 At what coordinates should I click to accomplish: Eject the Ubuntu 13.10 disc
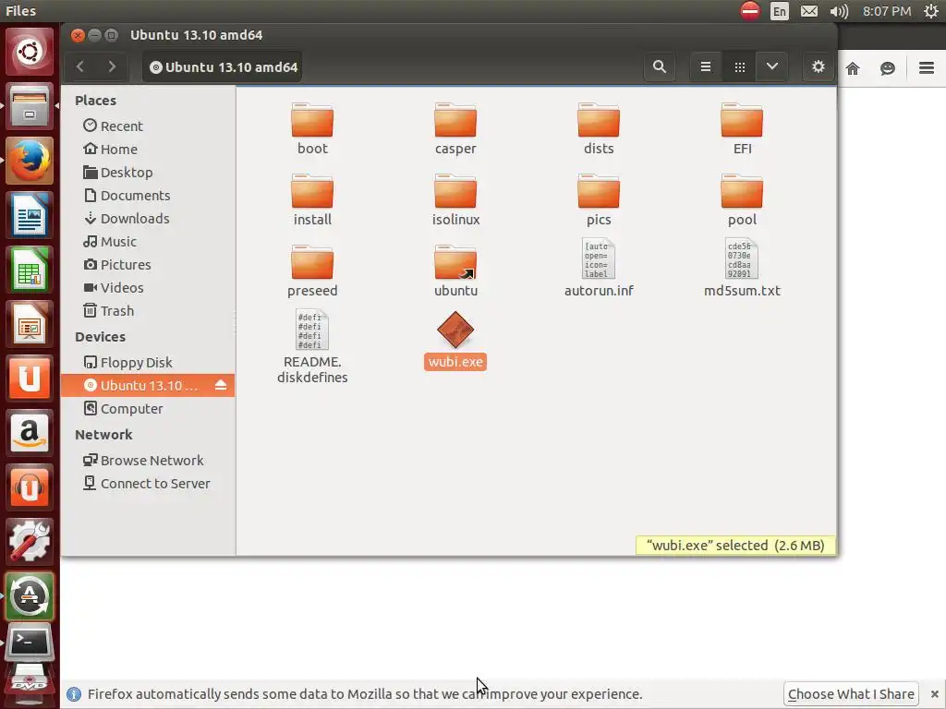click(221, 385)
